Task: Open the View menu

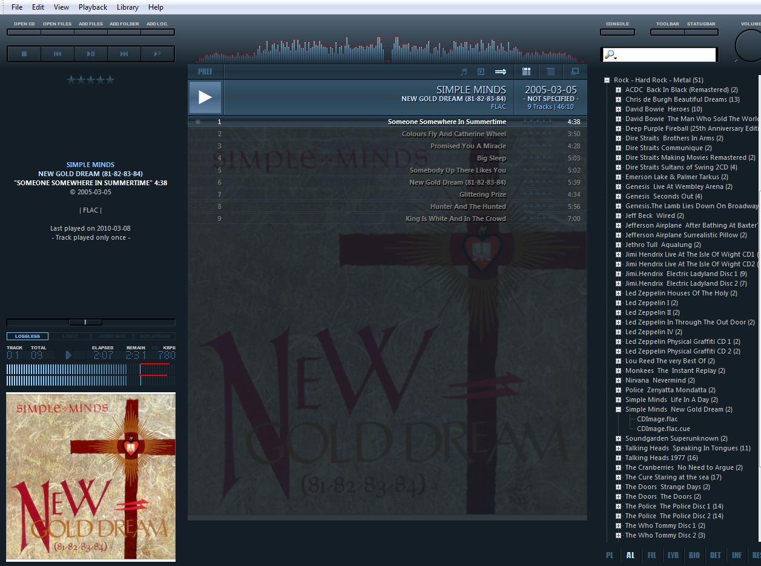Action: pyautogui.click(x=61, y=7)
